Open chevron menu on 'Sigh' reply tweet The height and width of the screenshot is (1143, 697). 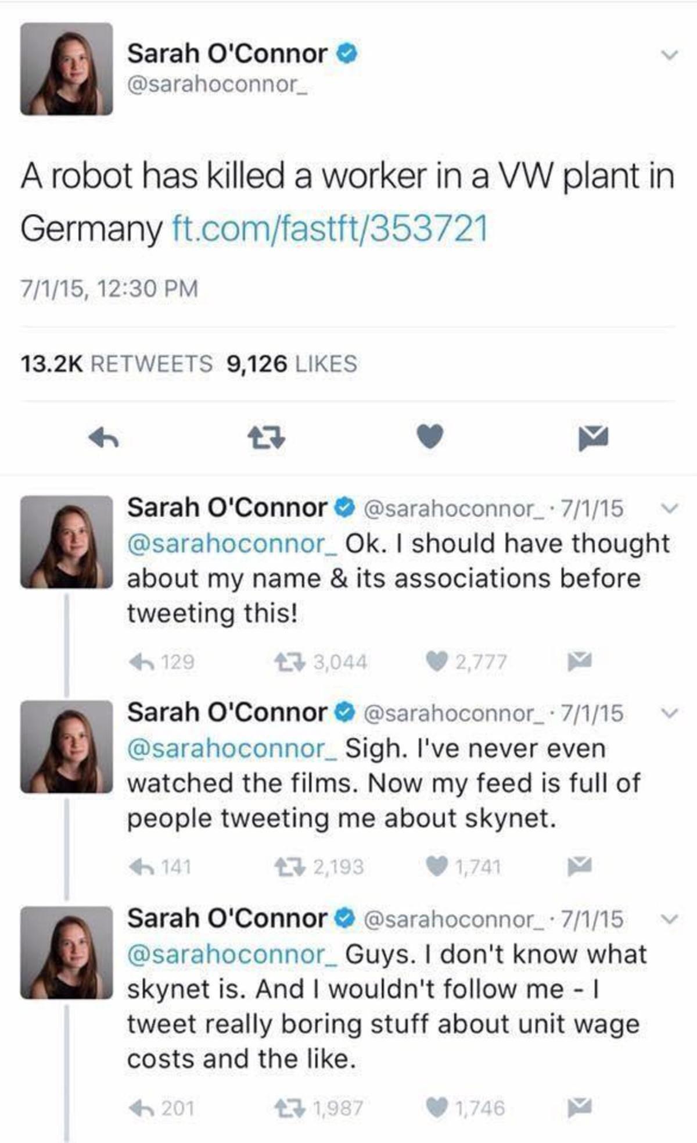tap(670, 713)
